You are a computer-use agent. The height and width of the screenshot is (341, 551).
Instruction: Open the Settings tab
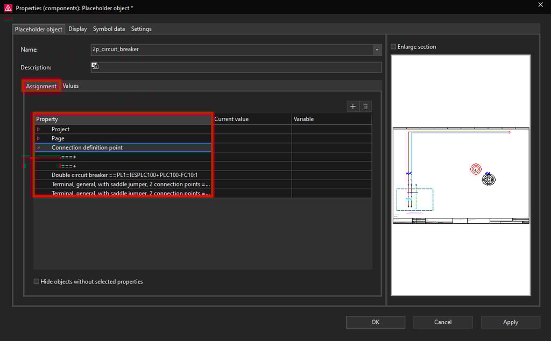pyautogui.click(x=142, y=29)
